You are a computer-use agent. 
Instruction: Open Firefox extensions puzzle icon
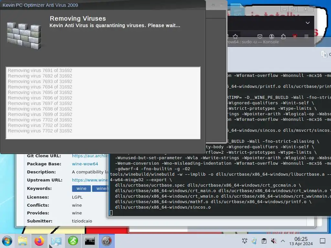coord(283,36)
